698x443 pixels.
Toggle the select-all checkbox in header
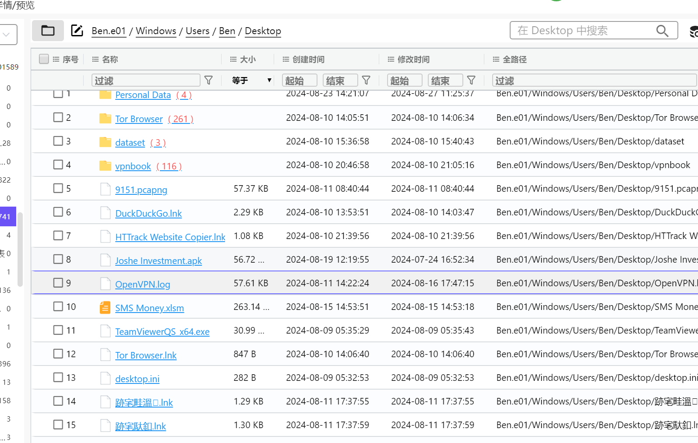(x=44, y=59)
